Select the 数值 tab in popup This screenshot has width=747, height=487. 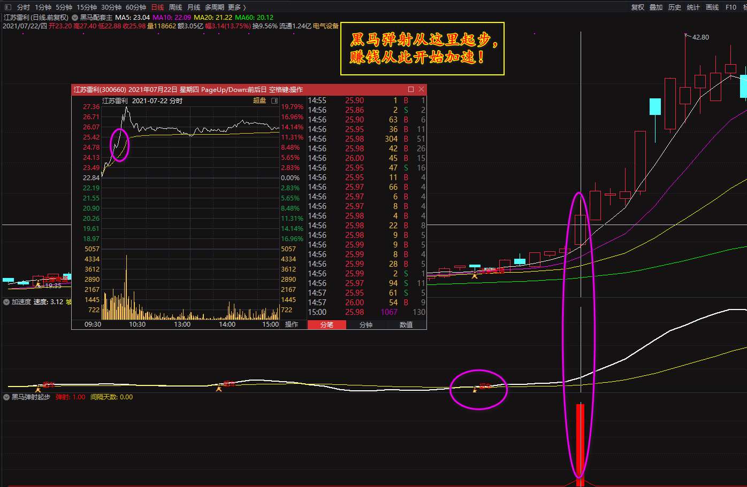click(x=406, y=324)
